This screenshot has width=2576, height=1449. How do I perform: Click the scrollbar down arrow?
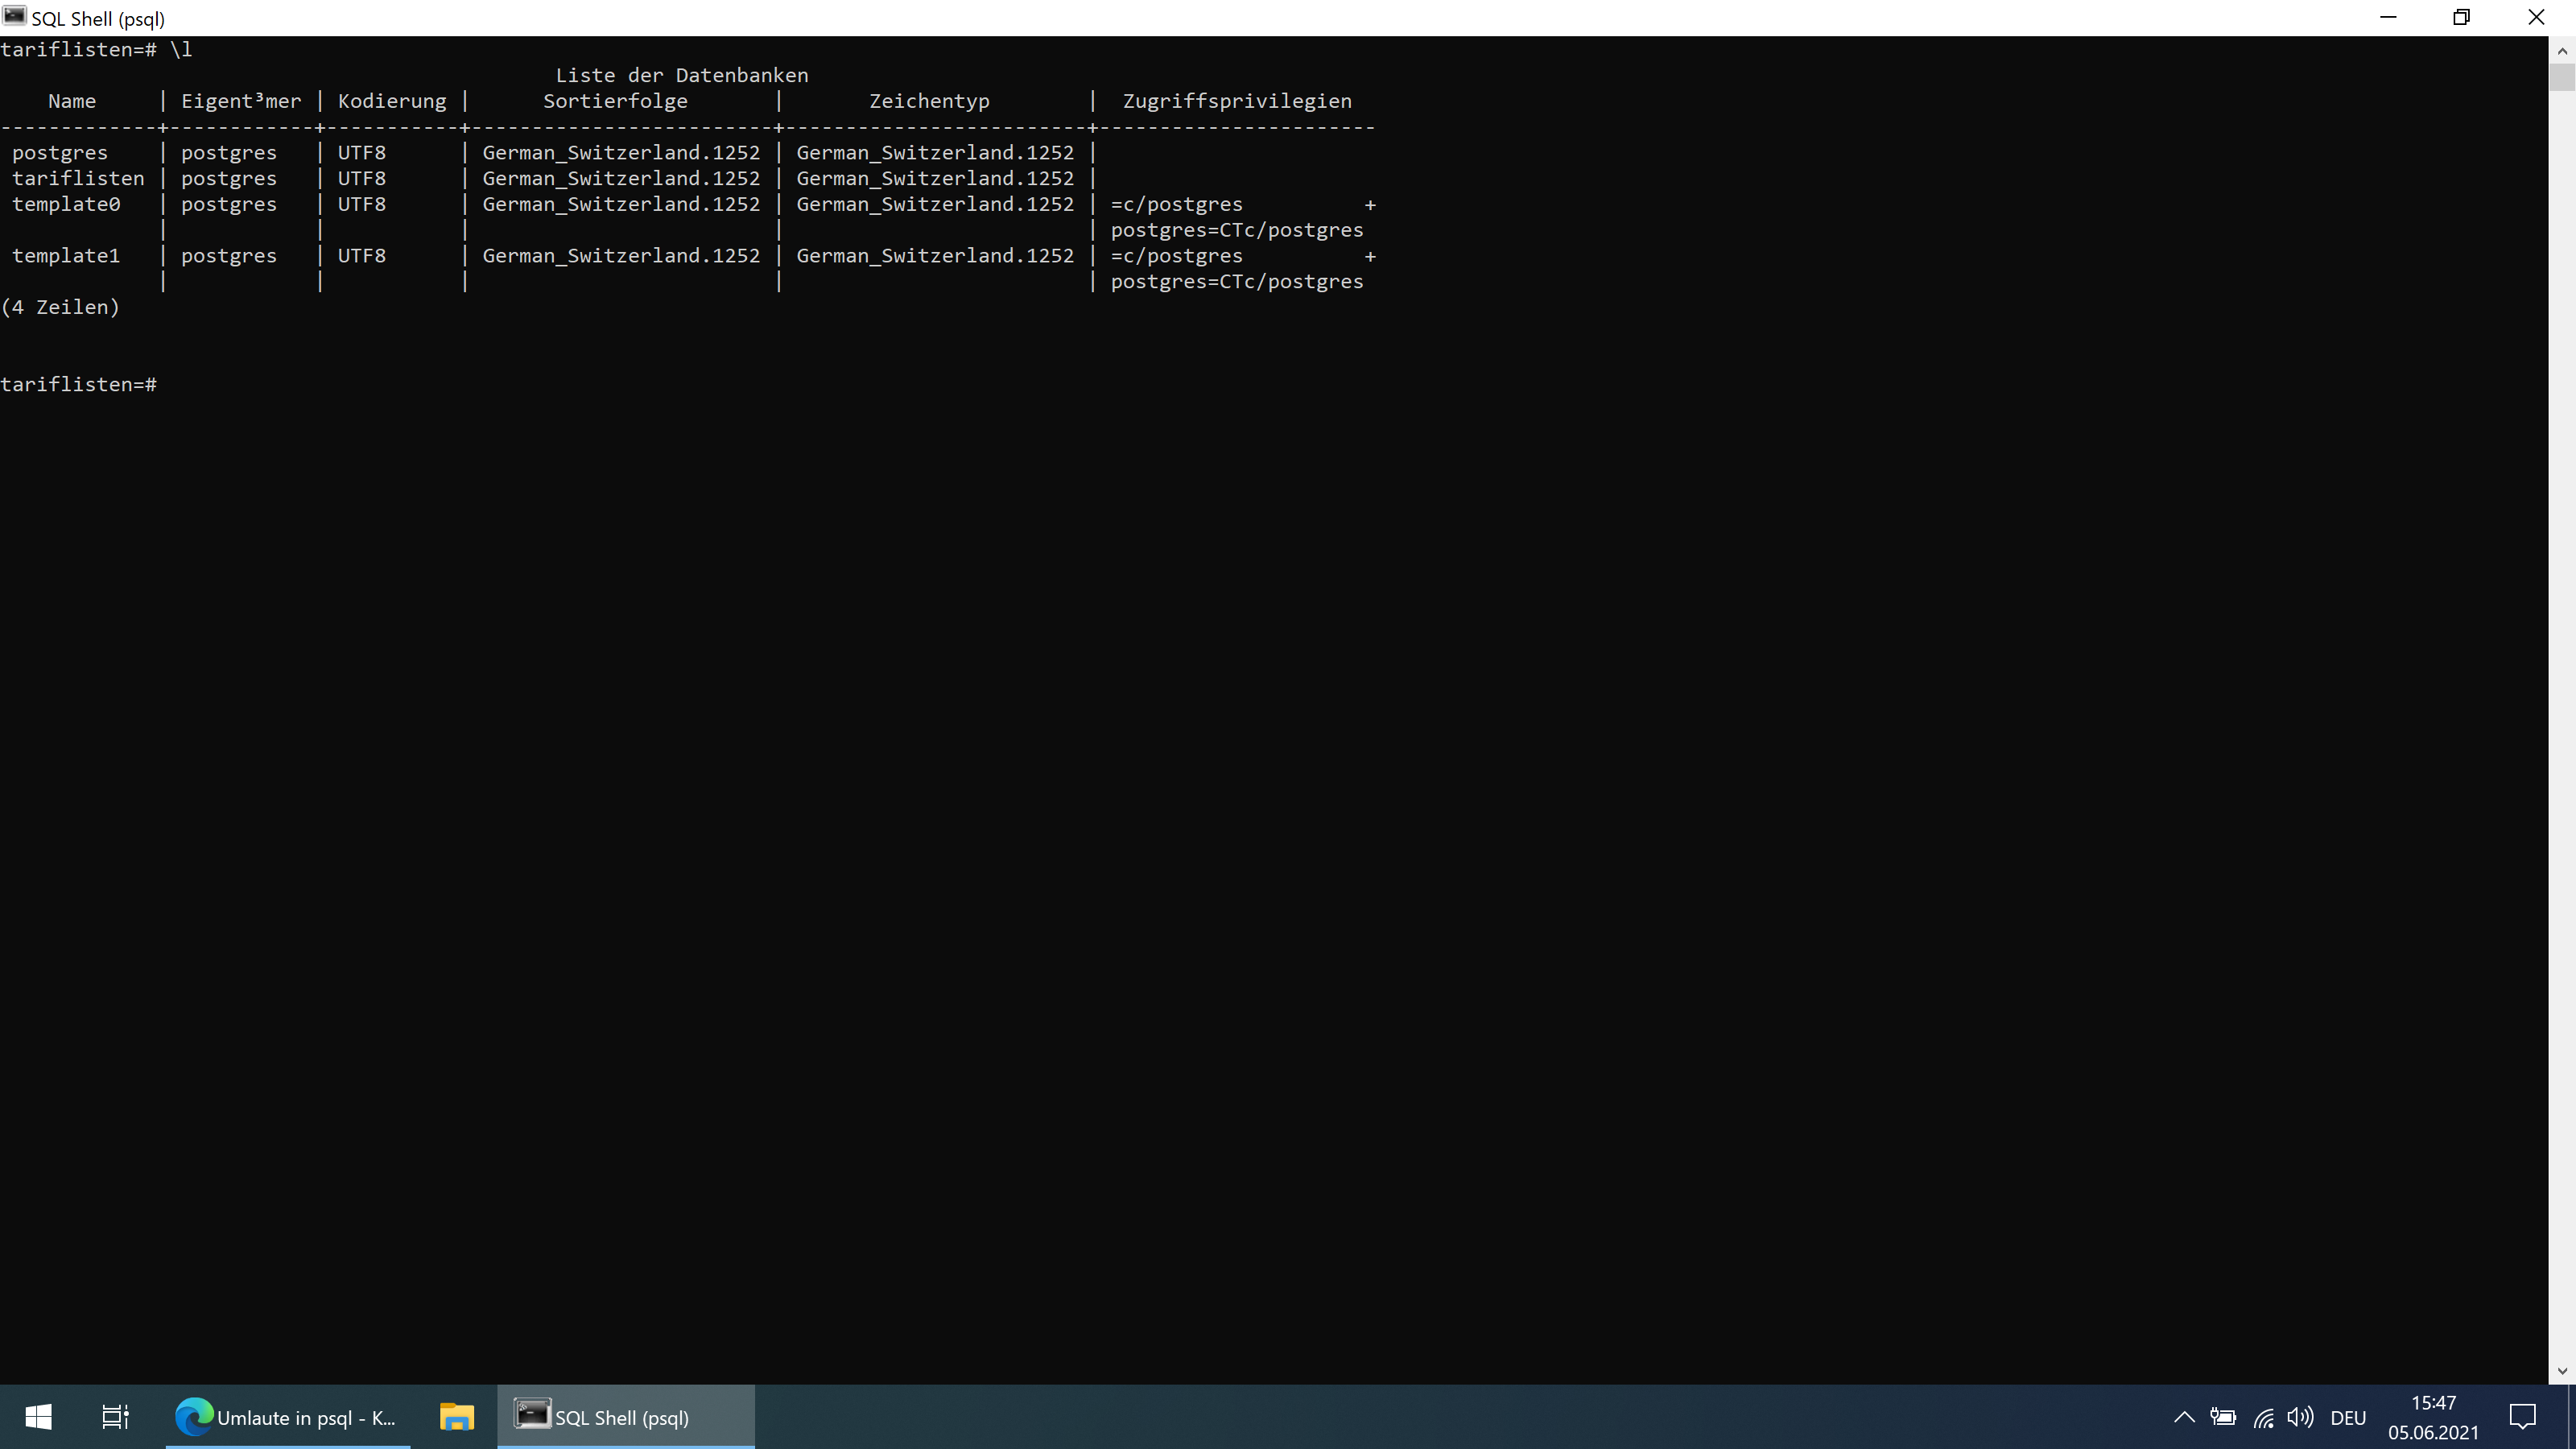pyautogui.click(x=2562, y=1371)
